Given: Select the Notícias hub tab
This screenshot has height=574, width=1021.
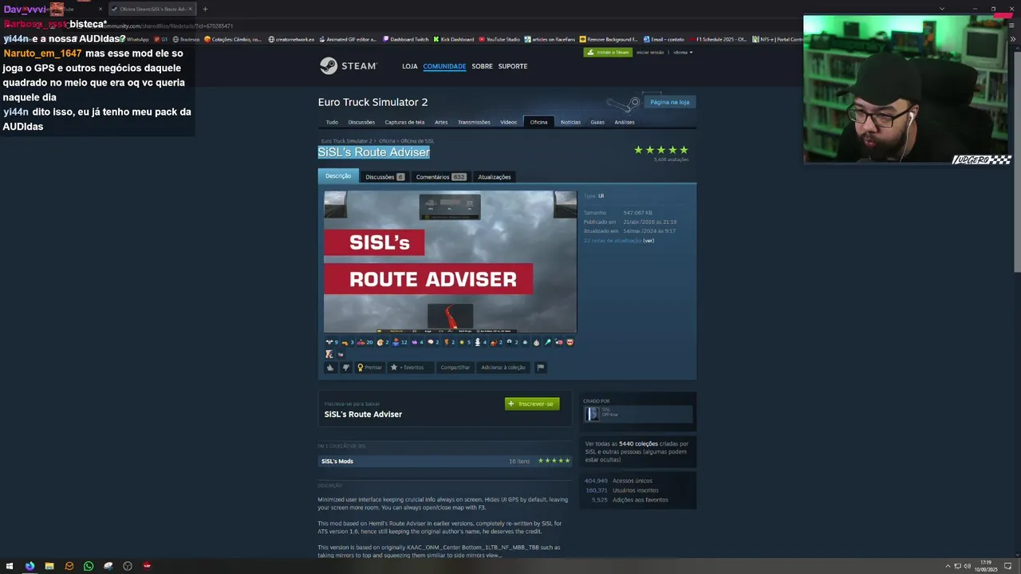Looking at the screenshot, I should 570,122.
